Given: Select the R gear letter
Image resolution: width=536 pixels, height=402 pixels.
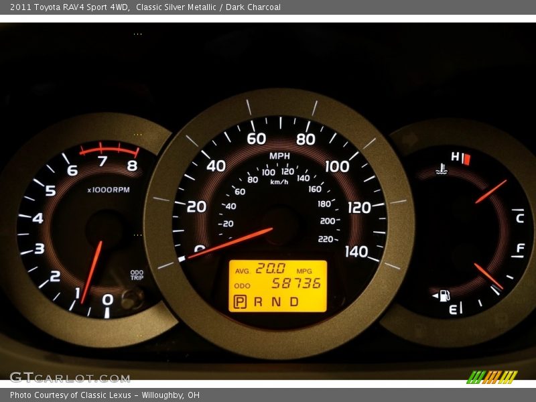Looking at the screenshot, I should (258, 302).
